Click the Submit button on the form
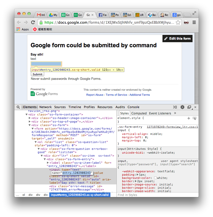 (37, 74)
